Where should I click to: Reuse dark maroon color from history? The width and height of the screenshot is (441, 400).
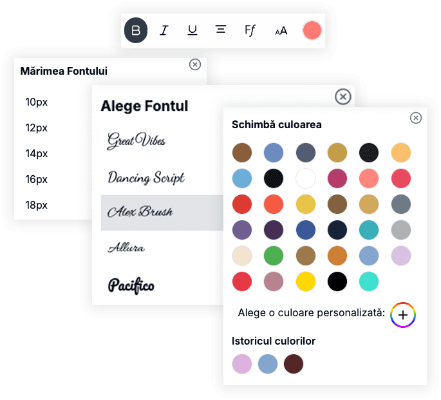tap(294, 364)
